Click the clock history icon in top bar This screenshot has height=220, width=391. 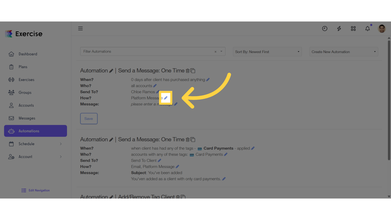tap(325, 28)
